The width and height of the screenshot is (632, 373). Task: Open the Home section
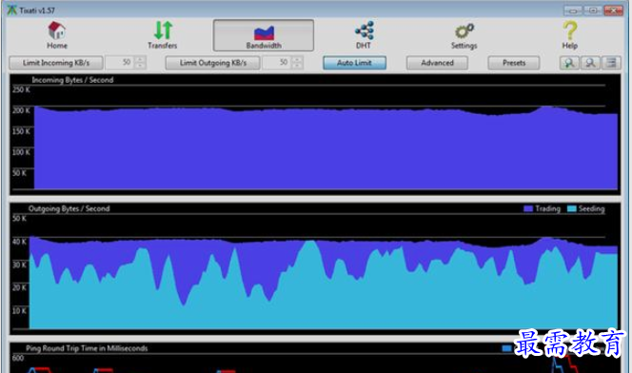pos(57,35)
